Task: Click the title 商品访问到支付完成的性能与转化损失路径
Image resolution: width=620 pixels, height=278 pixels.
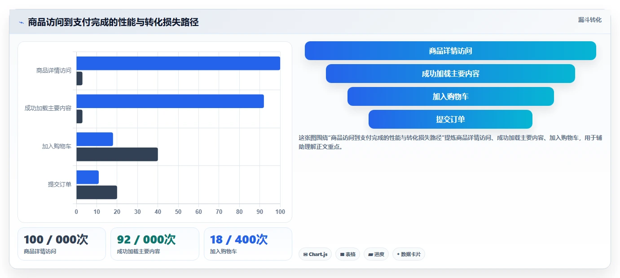Action: pos(113,22)
